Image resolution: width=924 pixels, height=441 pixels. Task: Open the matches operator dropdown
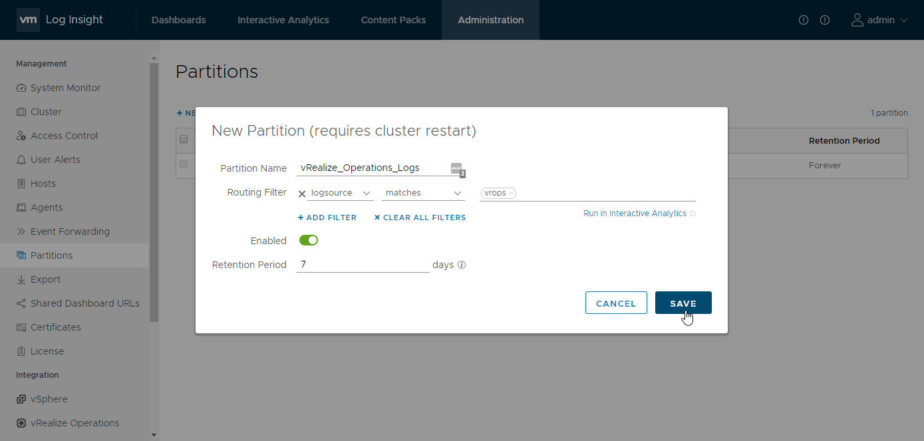click(423, 193)
